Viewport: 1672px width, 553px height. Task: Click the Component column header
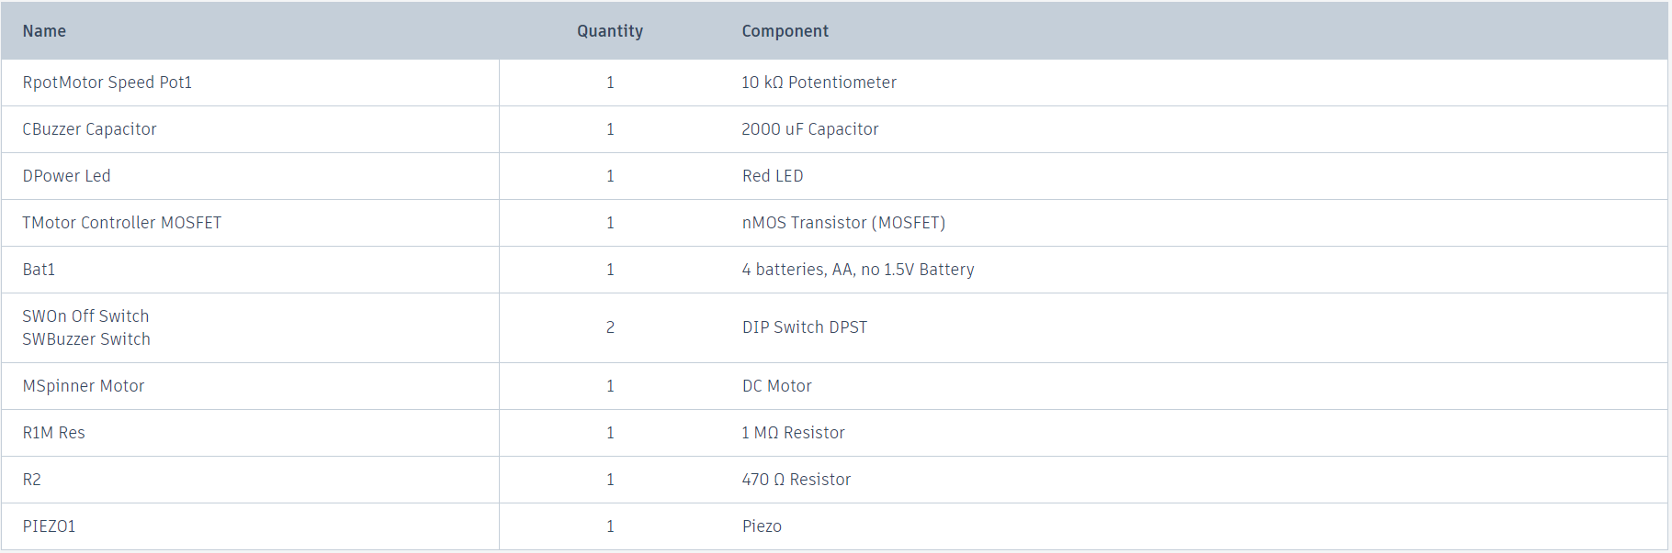click(785, 31)
